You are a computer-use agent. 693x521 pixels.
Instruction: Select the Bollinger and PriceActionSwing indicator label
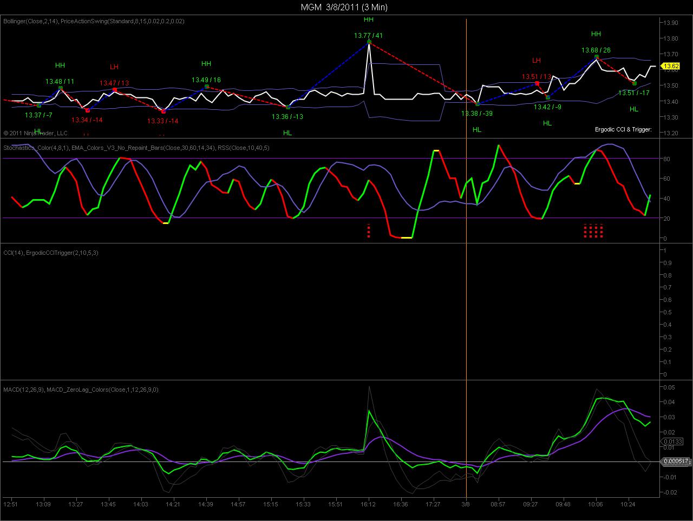click(94, 21)
